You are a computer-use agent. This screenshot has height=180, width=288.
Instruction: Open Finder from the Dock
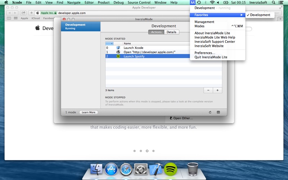[x=96, y=169]
